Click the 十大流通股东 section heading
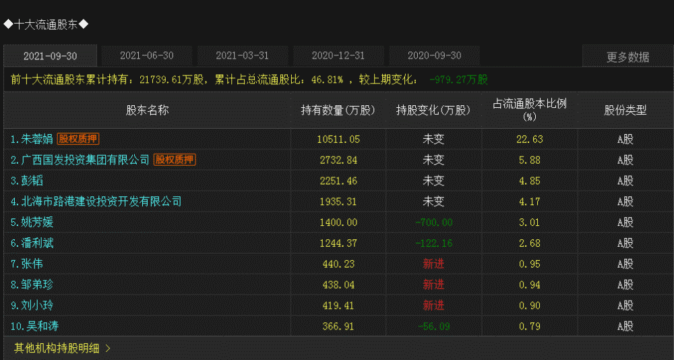The width and height of the screenshot is (674, 360). pos(46,24)
